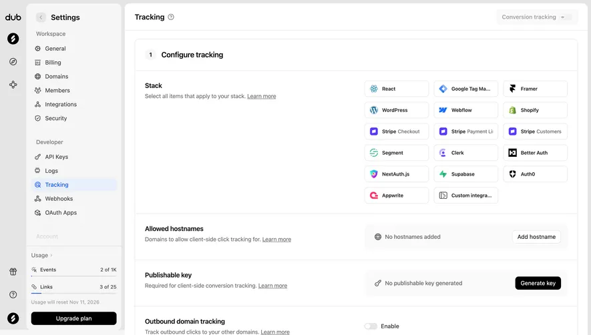Screen dimensions: 591x335
Task: Open Learn more link under Outbound domain tracking
Action: (275, 332)
